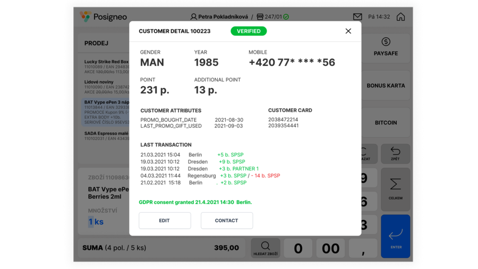
Task: Close the customer detail dialog
Action: 348,31
